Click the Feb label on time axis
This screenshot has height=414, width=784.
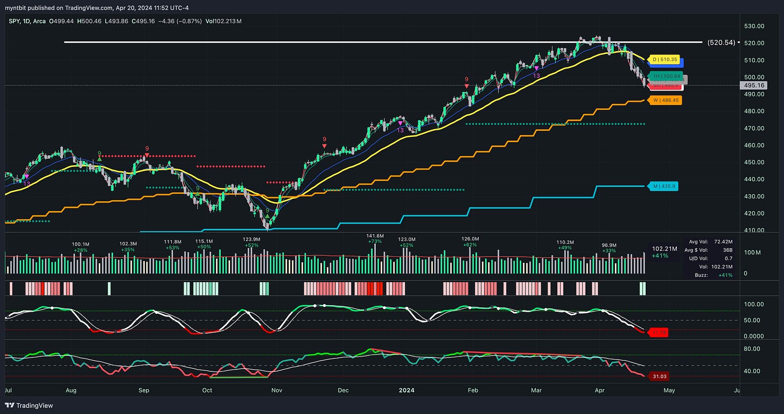pos(473,389)
